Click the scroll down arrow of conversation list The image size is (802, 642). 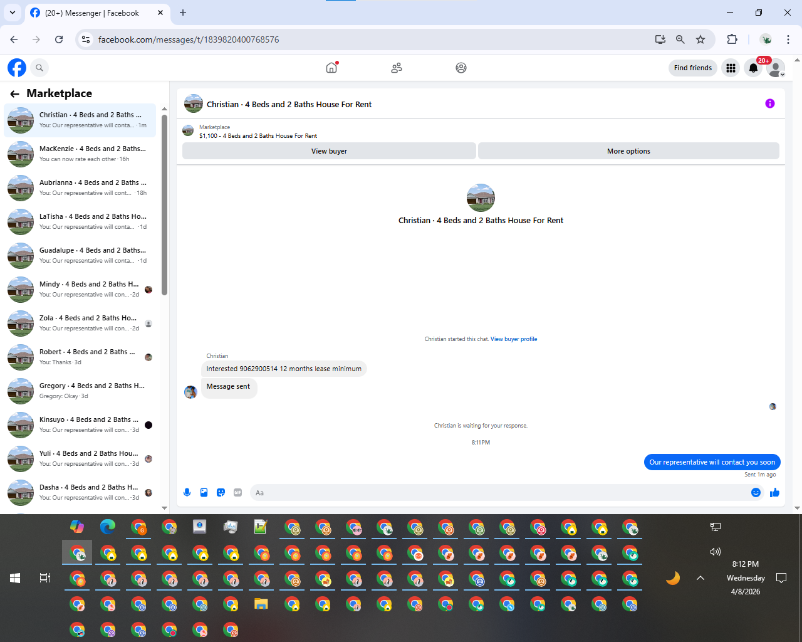(x=165, y=508)
